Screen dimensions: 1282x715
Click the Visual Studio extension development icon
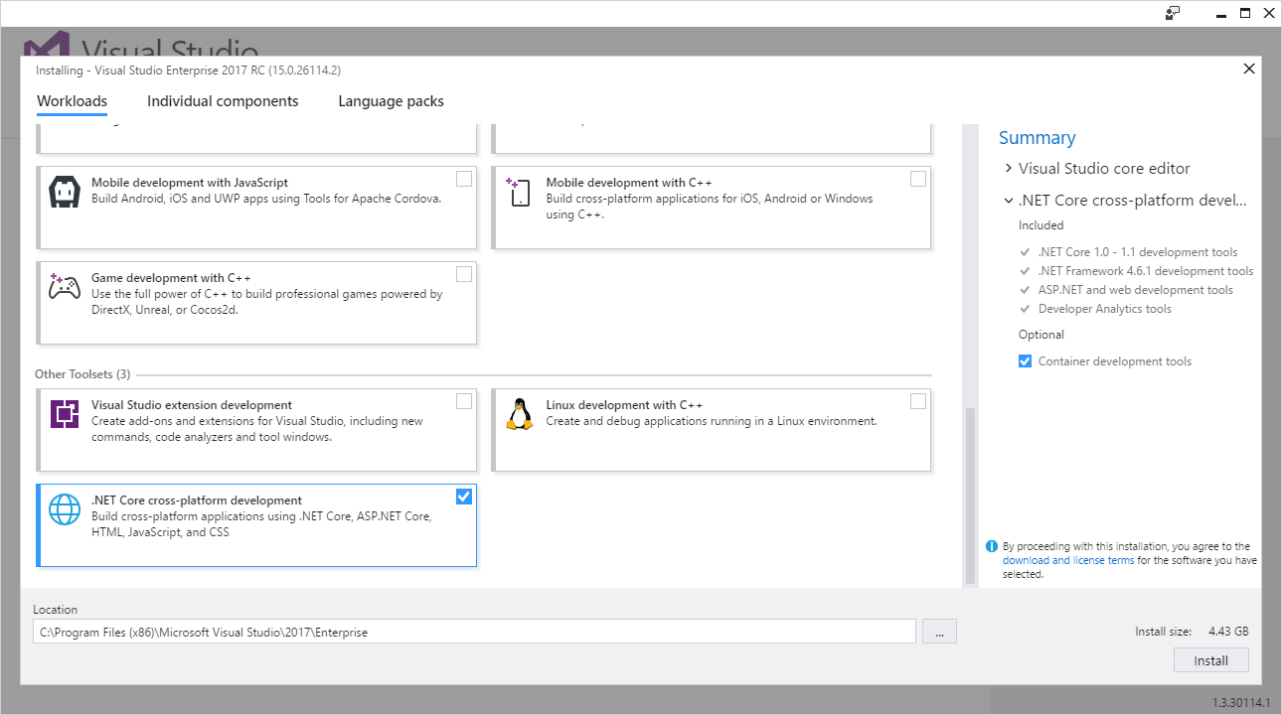point(65,414)
